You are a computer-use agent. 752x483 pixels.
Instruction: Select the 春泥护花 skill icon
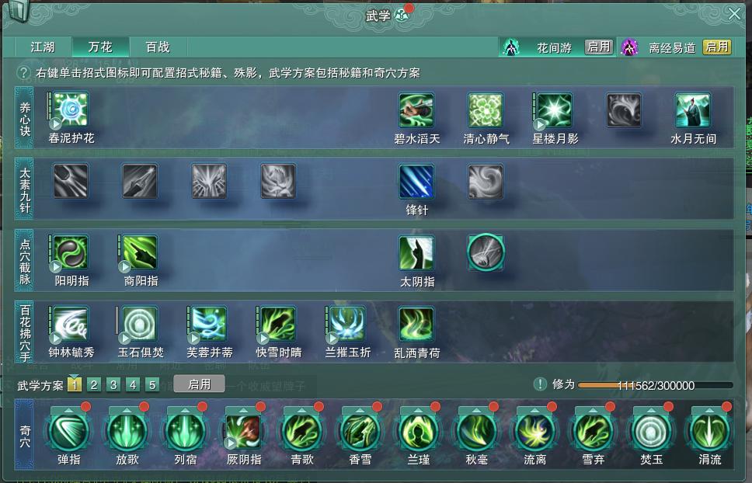pos(71,109)
